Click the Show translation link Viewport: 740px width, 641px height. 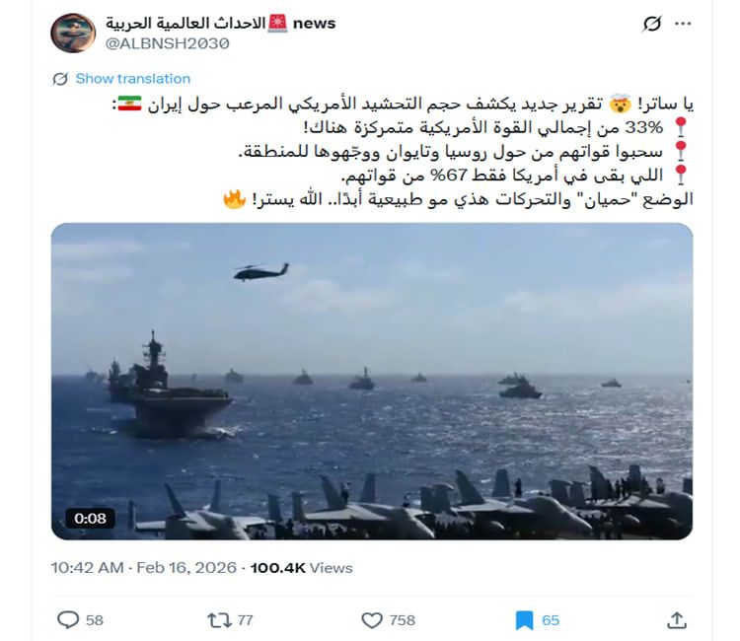tap(133, 78)
